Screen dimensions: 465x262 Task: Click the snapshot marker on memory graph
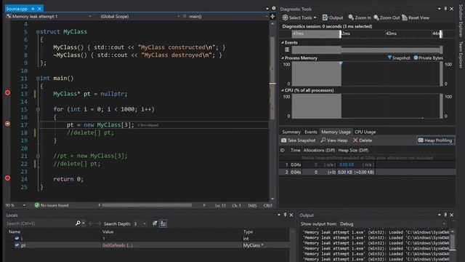click(341, 63)
